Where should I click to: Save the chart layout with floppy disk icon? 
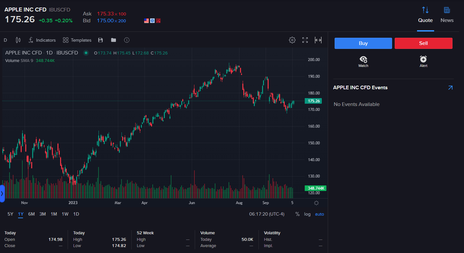(100, 40)
